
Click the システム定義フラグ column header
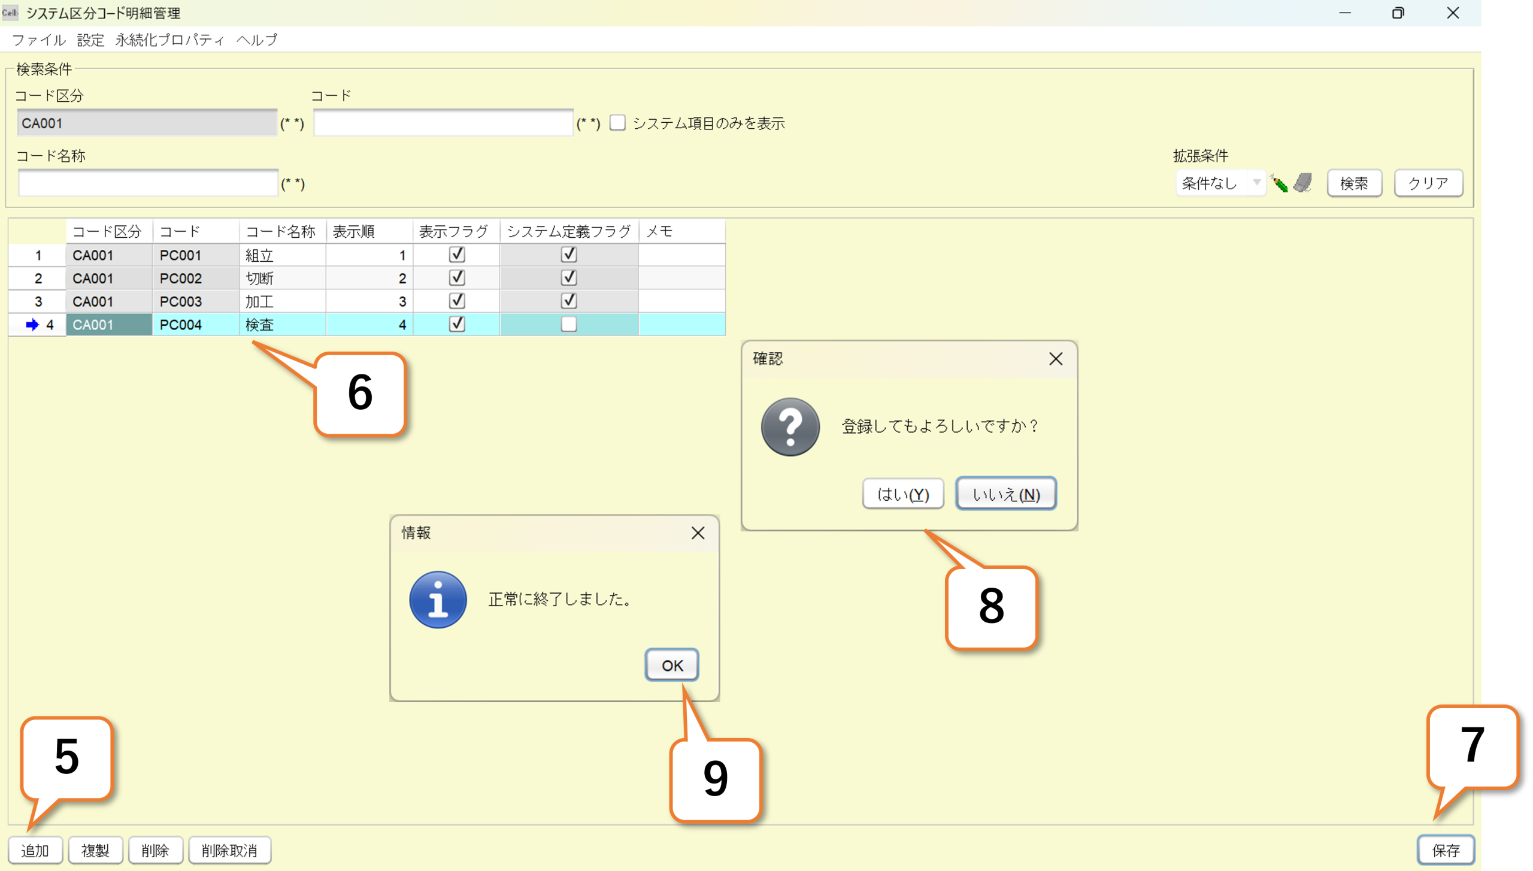569,232
